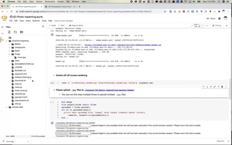Open the macOS History menu
232x145 pixels.
pyautogui.click(x=39, y=2)
